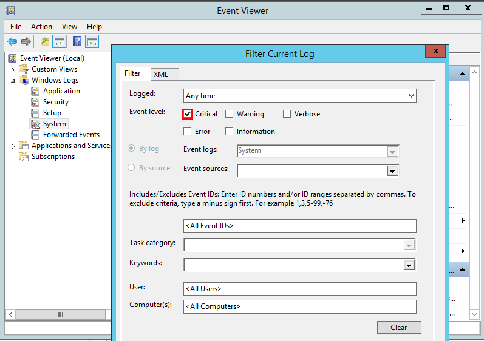Image resolution: width=484 pixels, height=341 pixels.
Task: Click the System log icon
Action: pos(35,124)
